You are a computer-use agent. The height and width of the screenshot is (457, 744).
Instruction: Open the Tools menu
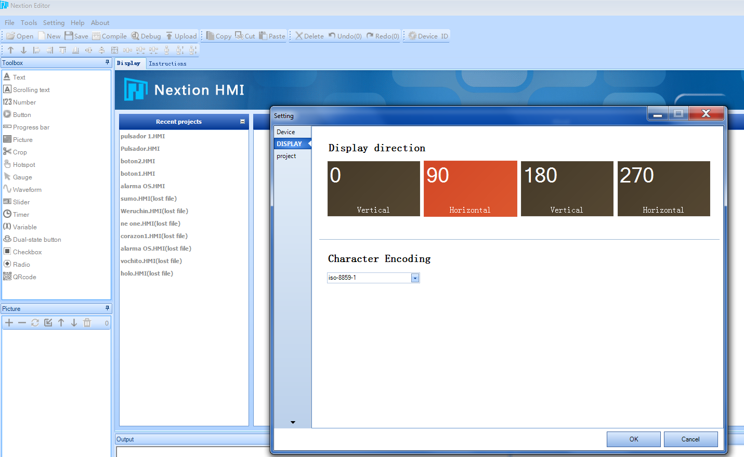(29, 22)
